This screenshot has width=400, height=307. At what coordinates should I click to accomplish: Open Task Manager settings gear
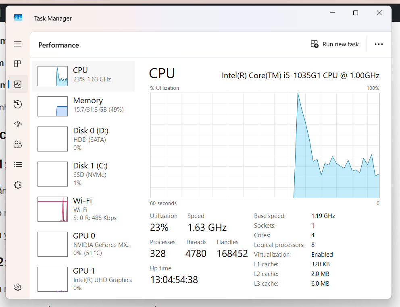click(18, 287)
